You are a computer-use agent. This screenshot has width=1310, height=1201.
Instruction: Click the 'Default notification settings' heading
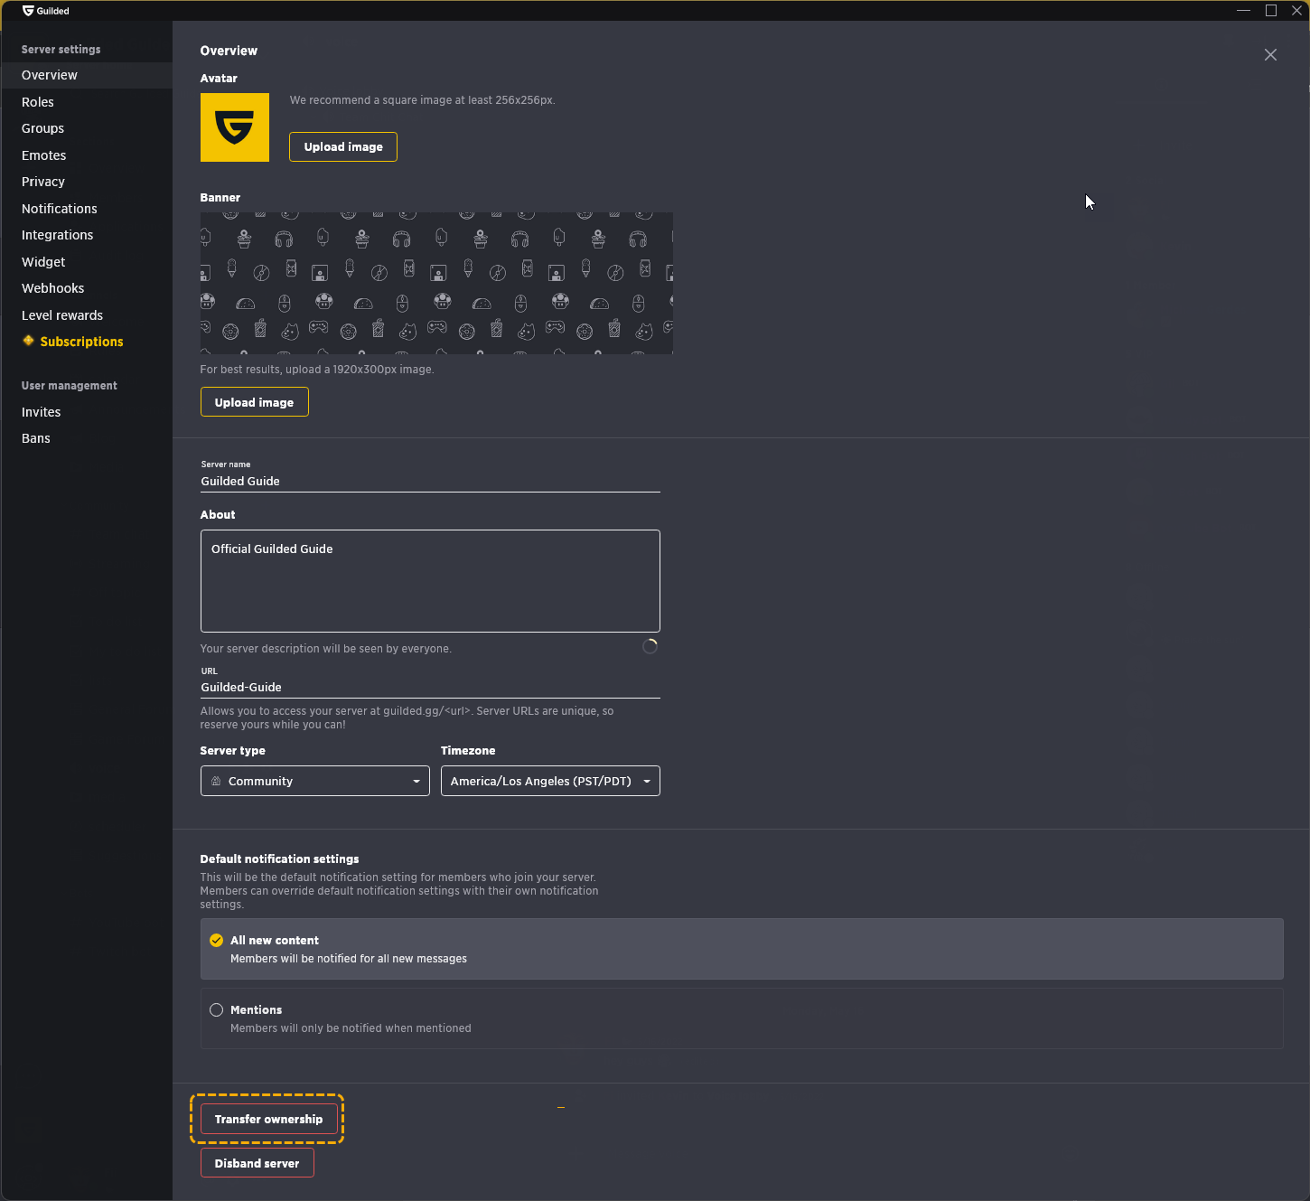point(279,859)
